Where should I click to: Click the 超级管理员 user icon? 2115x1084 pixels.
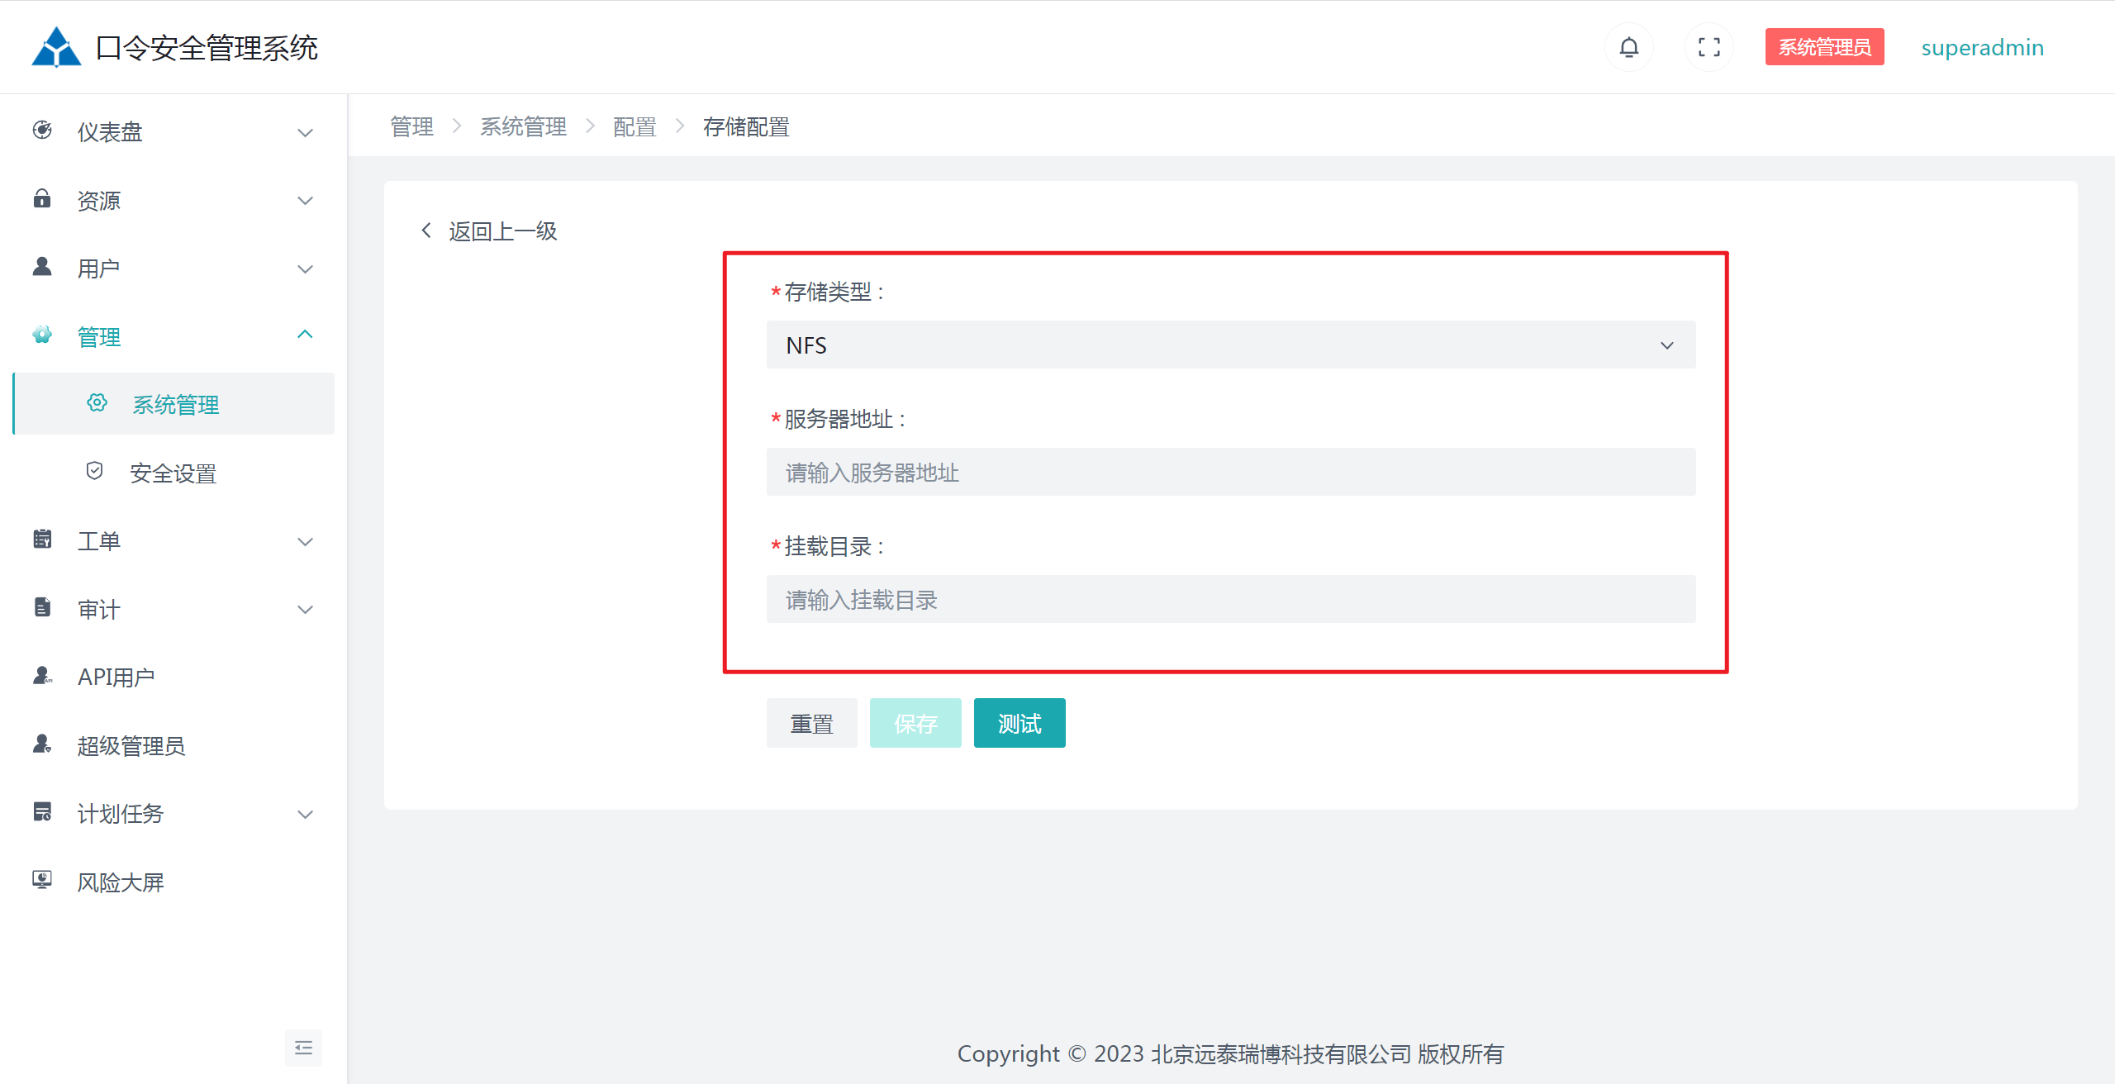pyautogui.click(x=42, y=744)
